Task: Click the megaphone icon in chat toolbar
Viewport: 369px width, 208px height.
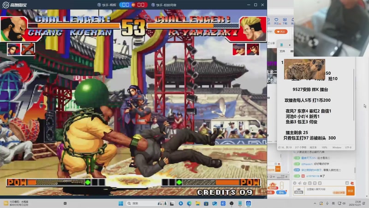Action: (300, 183)
